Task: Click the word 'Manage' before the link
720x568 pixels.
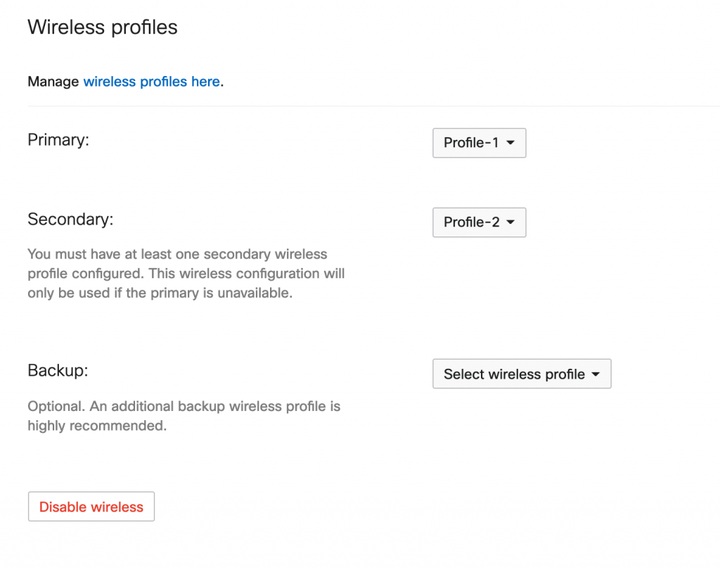Action: 53,82
